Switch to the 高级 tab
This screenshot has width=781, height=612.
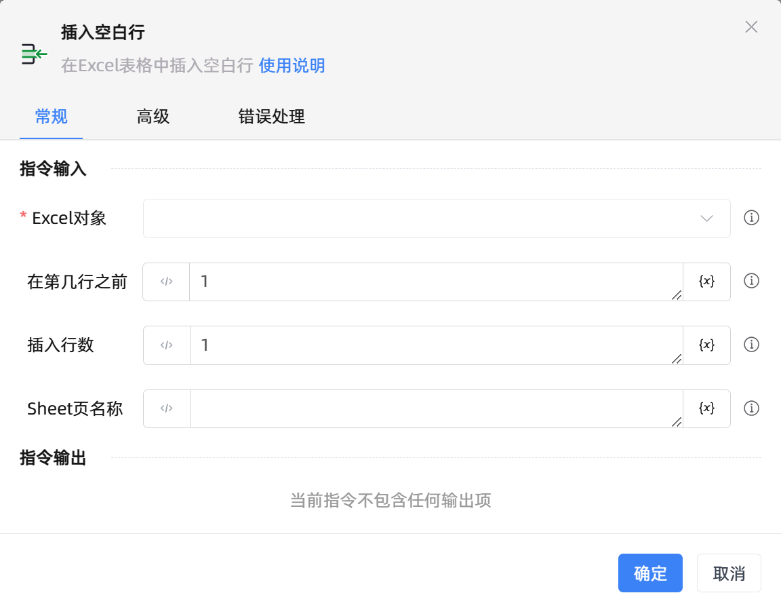[x=153, y=117]
